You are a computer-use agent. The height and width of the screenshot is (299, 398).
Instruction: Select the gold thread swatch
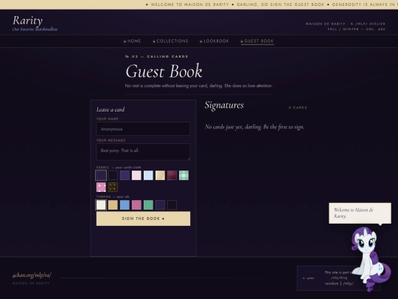coord(113,205)
